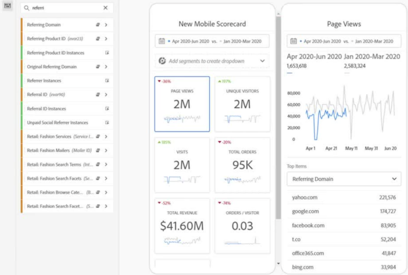Expand Retail: Fashion Services
This screenshot has height=275, width=408.
[x=106, y=137]
